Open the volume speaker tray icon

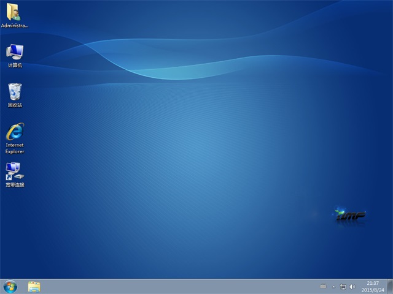click(x=352, y=286)
